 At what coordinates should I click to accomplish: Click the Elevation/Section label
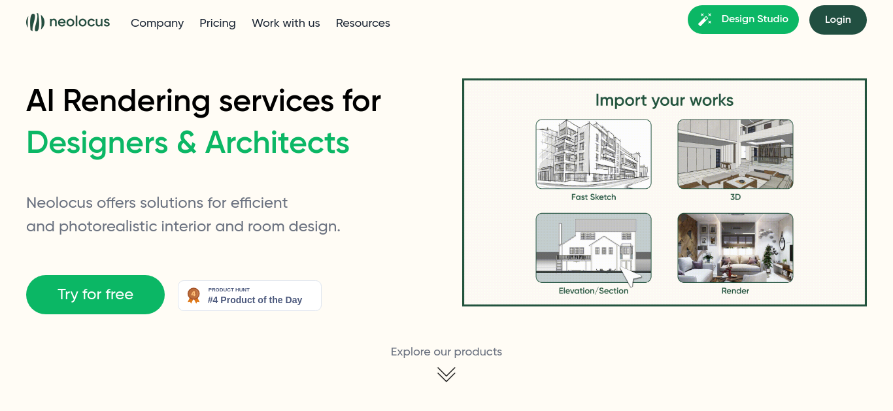594,291
